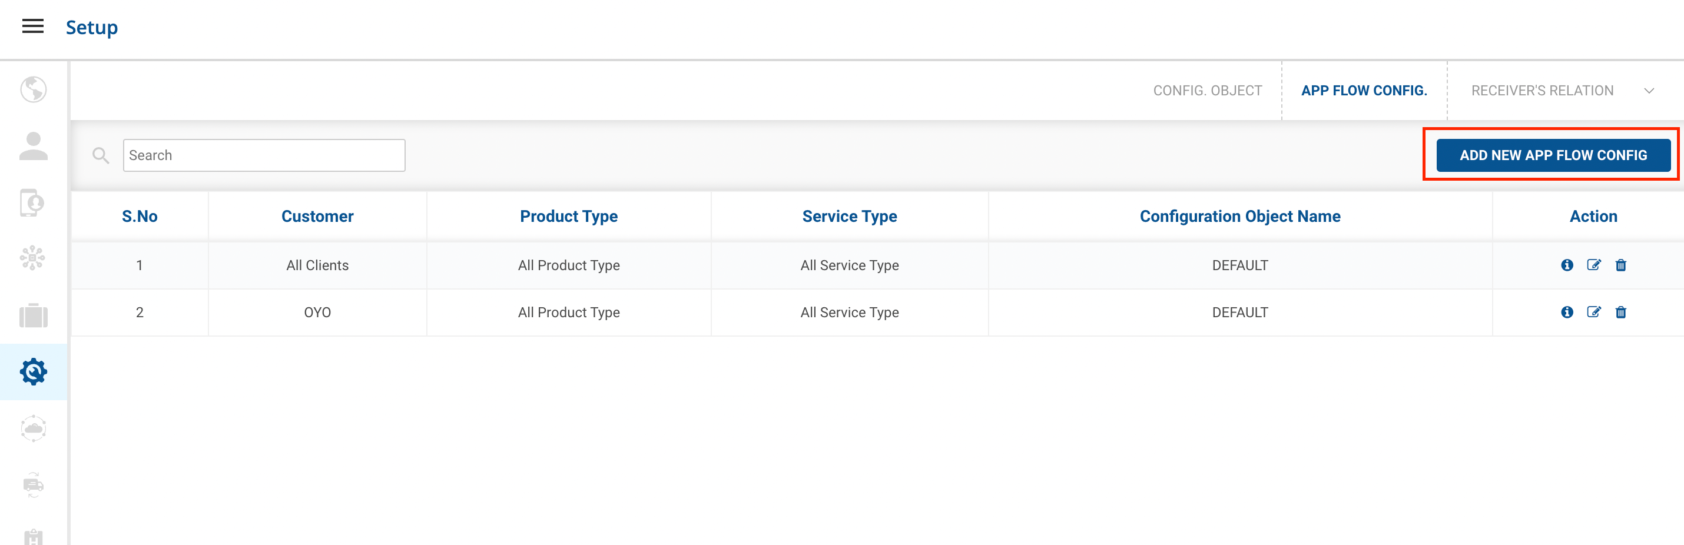The height and width of the screenshot is (545, 1684).
Task: Switch to Receiver's Relation tab
Action: pyautogui.click(x=1542, y=91)
